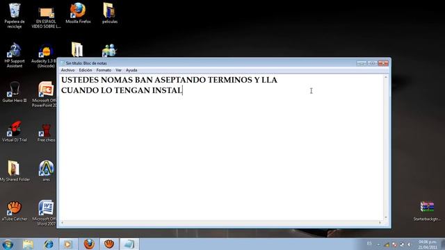445x250 pixels.
Task: Select the Papelera de reciclaje desktop icon
Action: coord(15,15)
